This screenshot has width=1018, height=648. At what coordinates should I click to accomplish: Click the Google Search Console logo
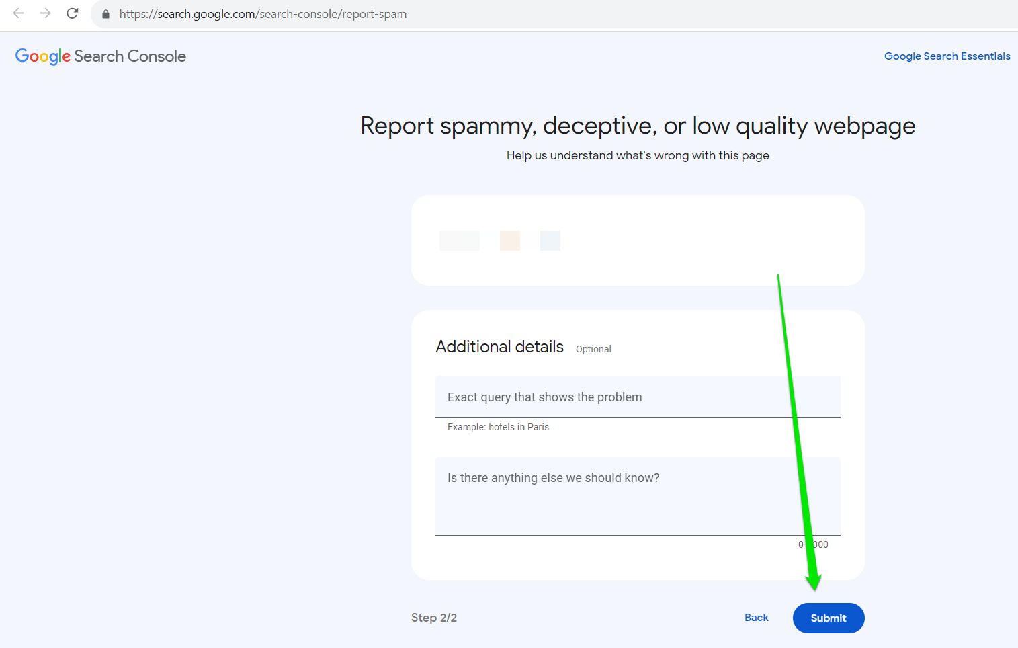(101, 56)
